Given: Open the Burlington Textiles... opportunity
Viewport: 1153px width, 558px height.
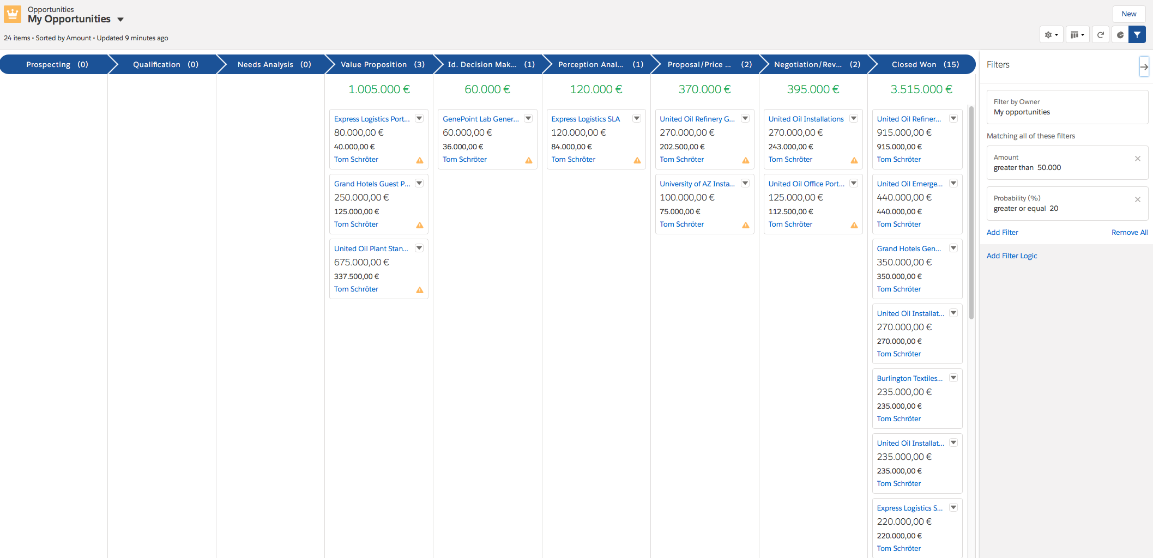Looking at the screenshot, I should tap(910, 379).
